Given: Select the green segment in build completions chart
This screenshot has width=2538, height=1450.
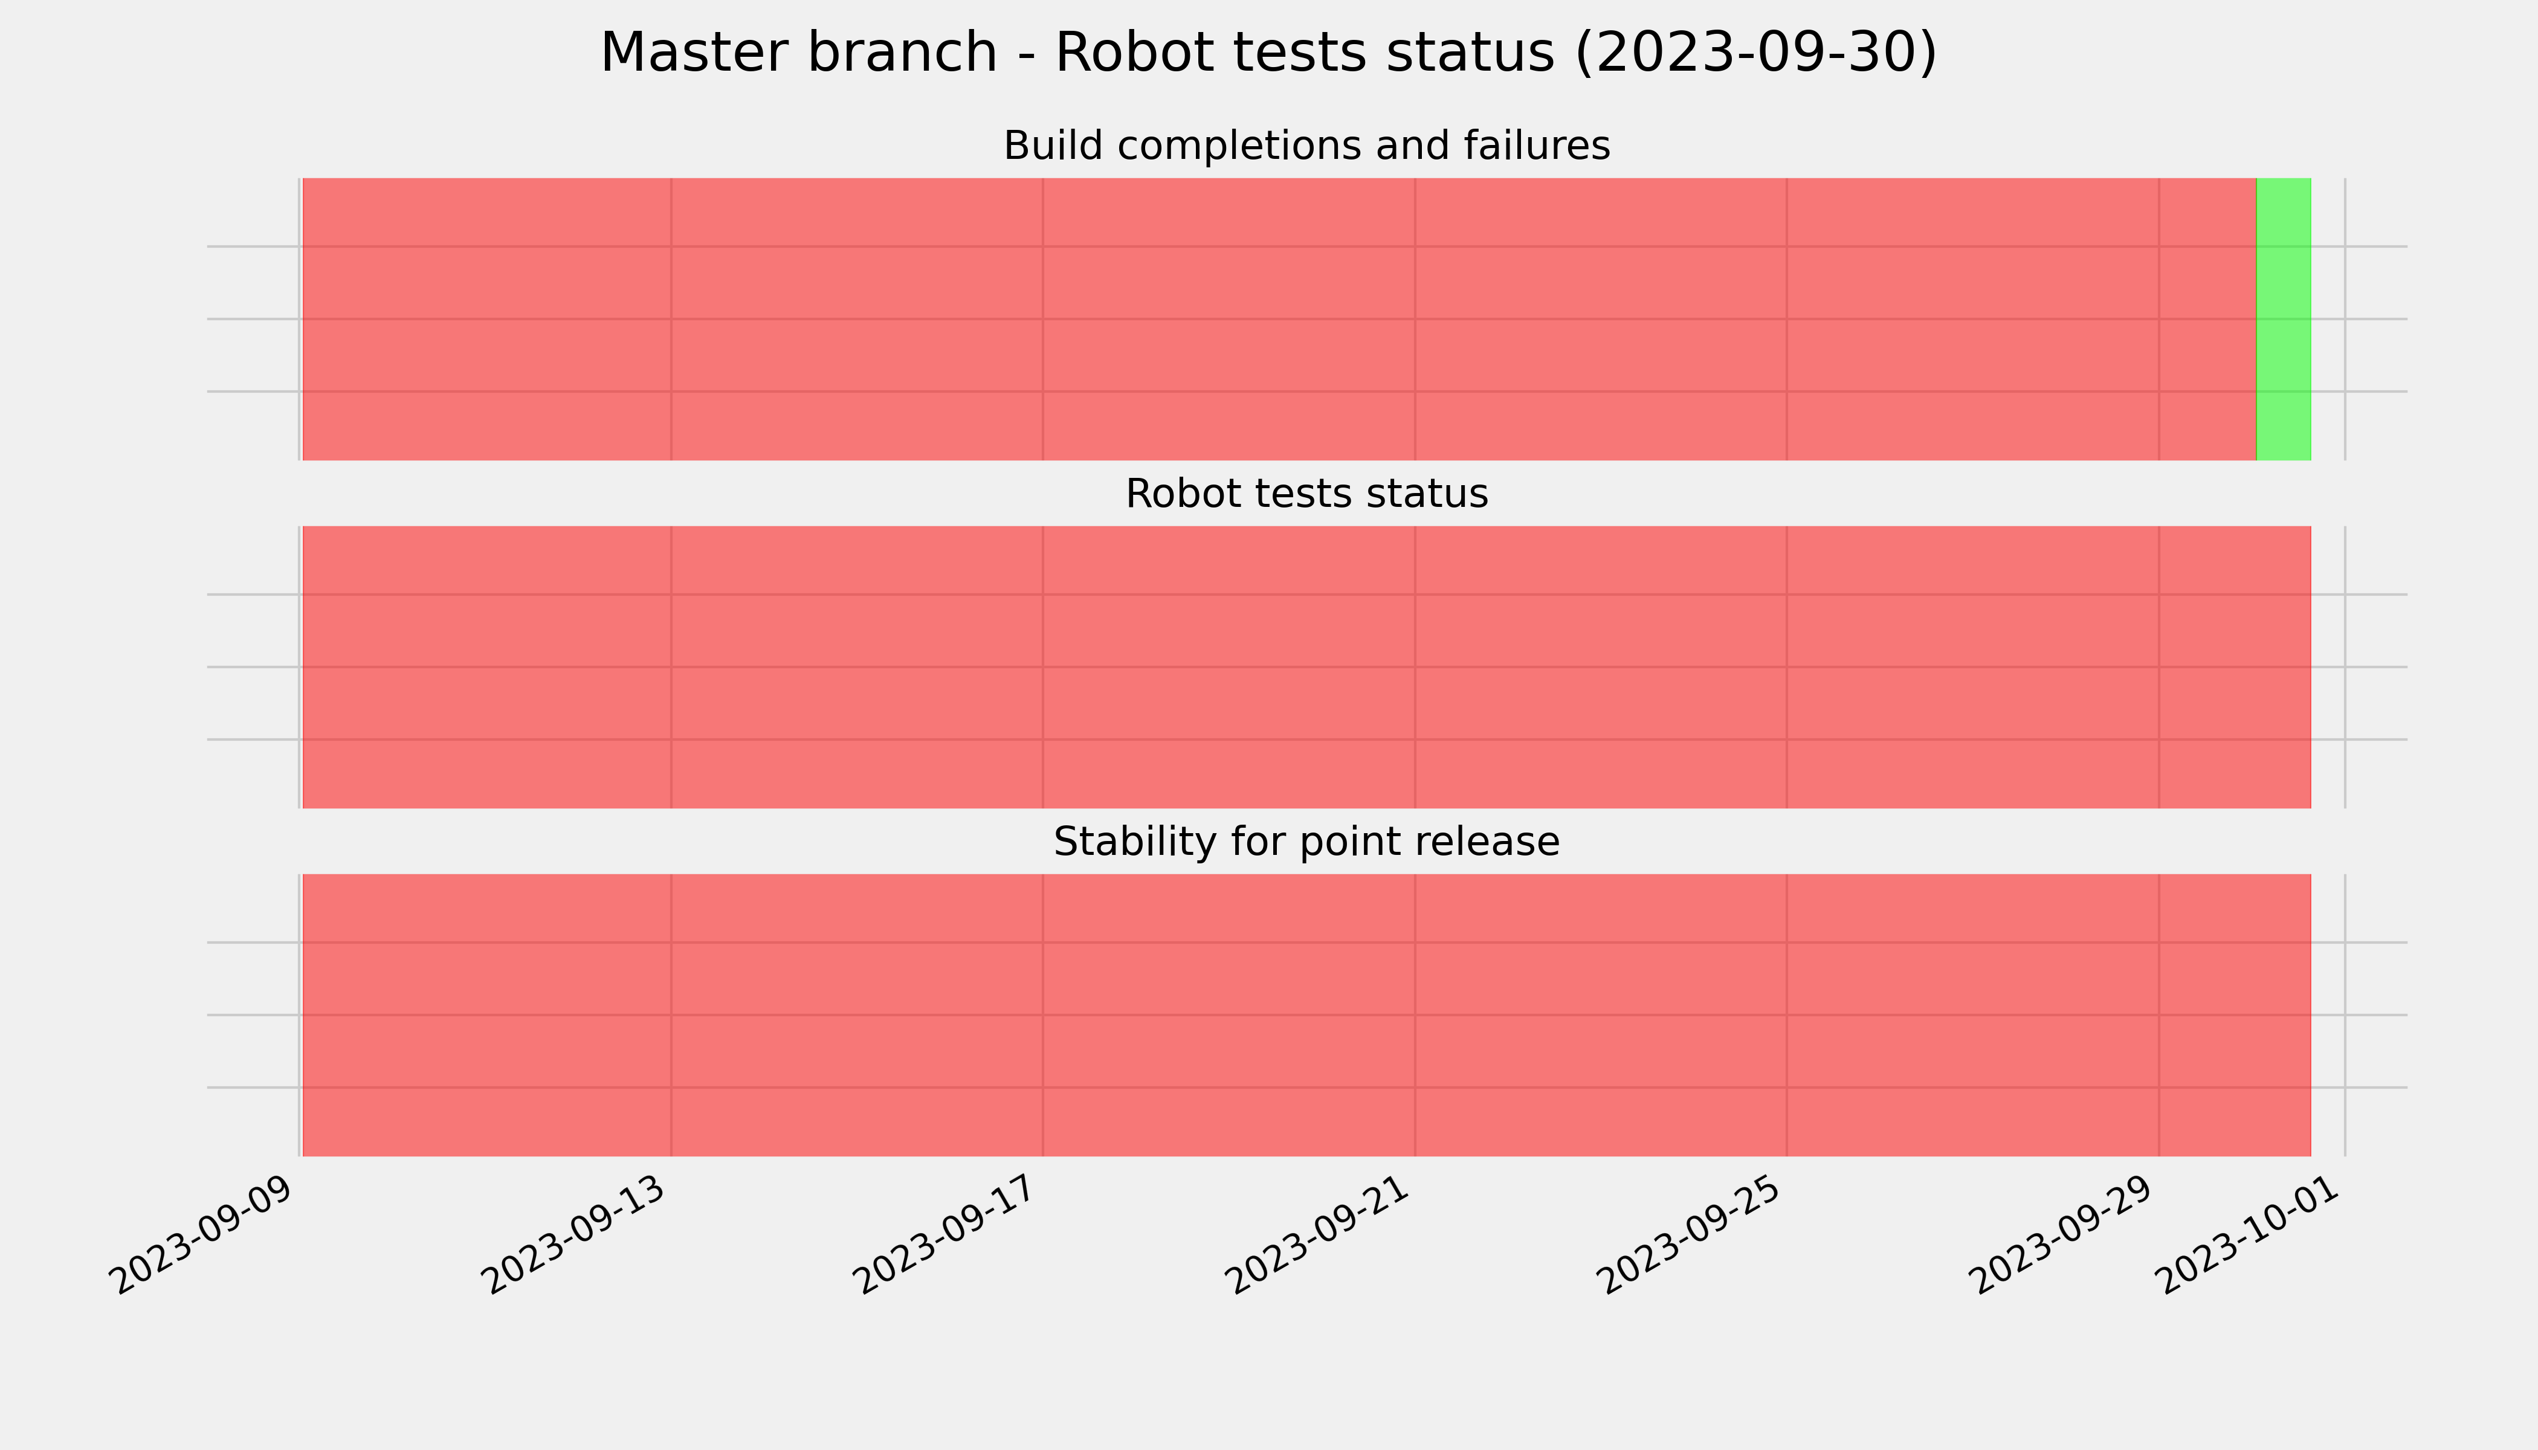Looking at the screenshot, I should 2283,318.
